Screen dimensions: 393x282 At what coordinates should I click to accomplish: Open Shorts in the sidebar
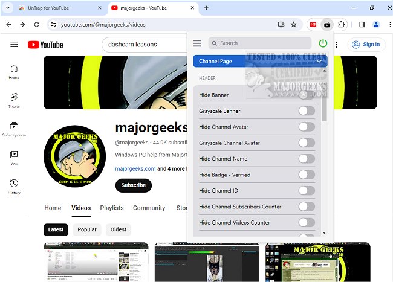14,101
